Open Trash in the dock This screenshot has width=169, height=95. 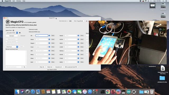pos(152,92)
